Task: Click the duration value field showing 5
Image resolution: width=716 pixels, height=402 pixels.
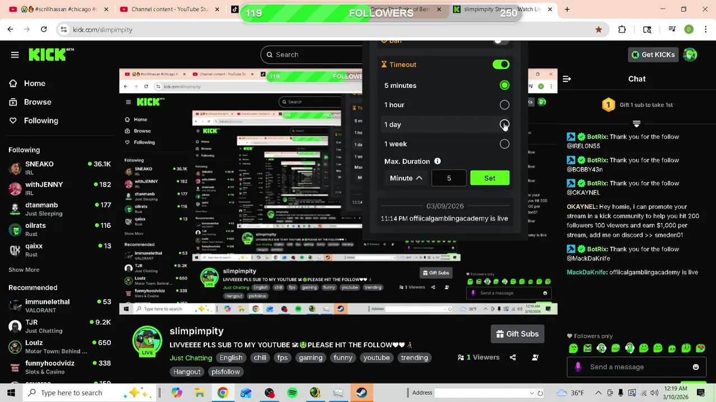Action: 449,178
